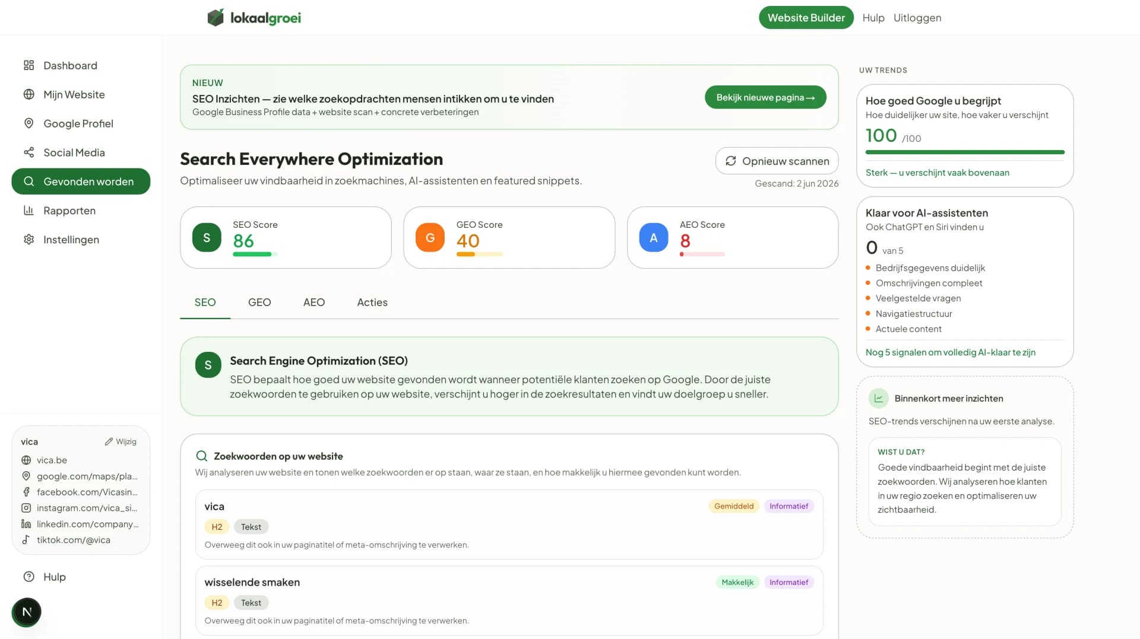Screen dimensions: 1140x639
Task: Click the Tekst tag under vica
Action: tap(251, 527)
